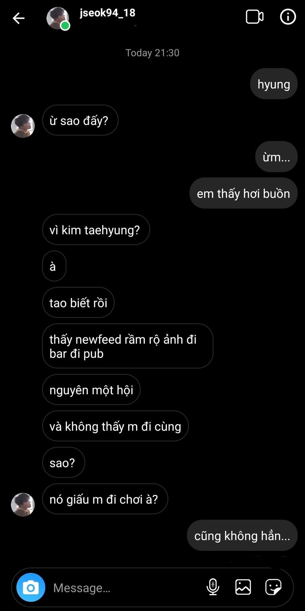This screenshot has height=611, width=305.
Task: Tap the avatar beside 'nó giấu m đi chơi à?'
Action: [23, 505]
